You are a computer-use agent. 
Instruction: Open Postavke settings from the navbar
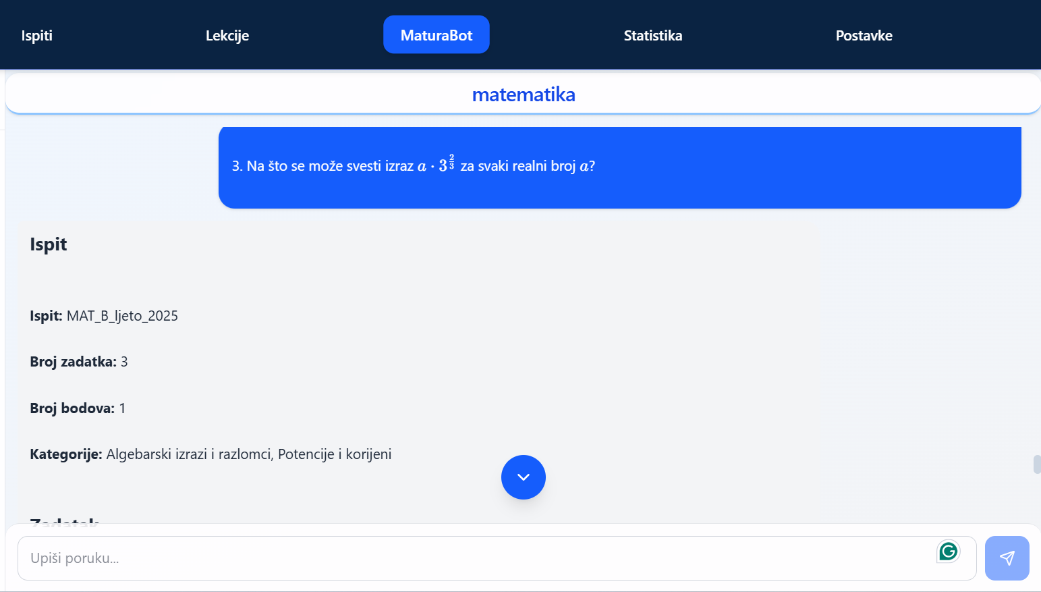click(x=864, y=35)
